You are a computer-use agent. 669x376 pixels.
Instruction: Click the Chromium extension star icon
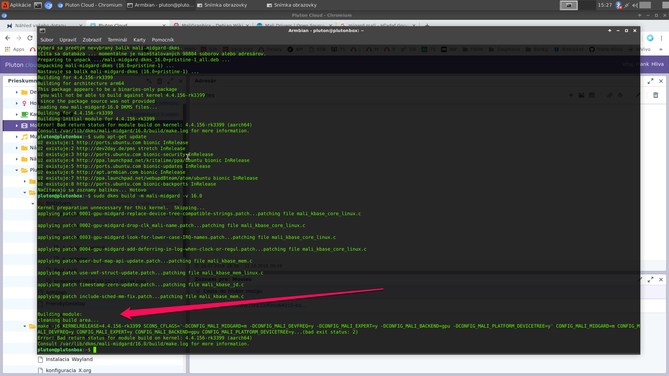[650, 38]
